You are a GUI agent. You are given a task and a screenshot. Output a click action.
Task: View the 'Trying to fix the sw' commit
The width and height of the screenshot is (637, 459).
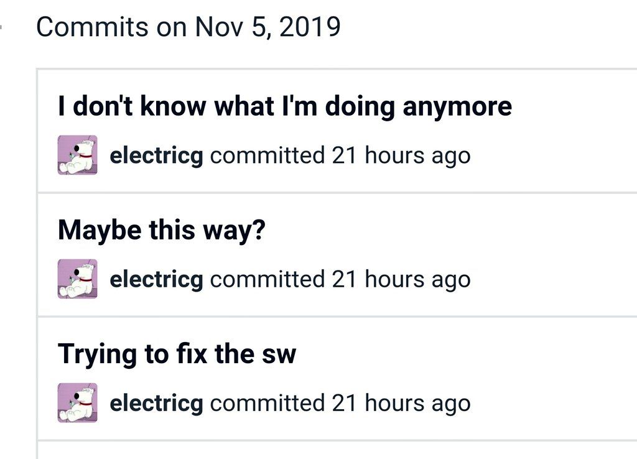click(x=177, y=355)
